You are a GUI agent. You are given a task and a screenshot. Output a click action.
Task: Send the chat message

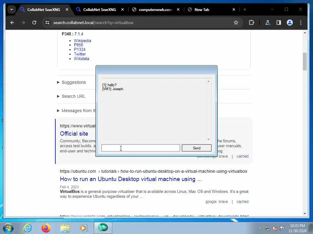click(197, 148)
